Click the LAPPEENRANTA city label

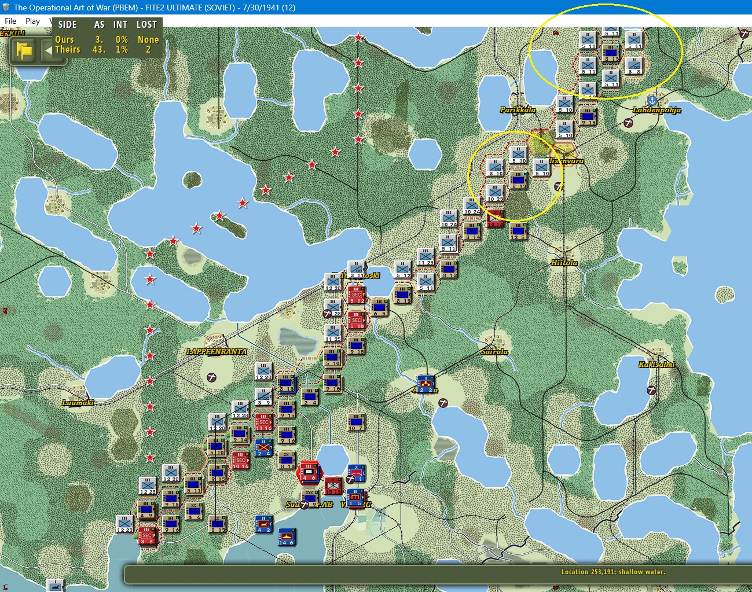pos(217,352)
